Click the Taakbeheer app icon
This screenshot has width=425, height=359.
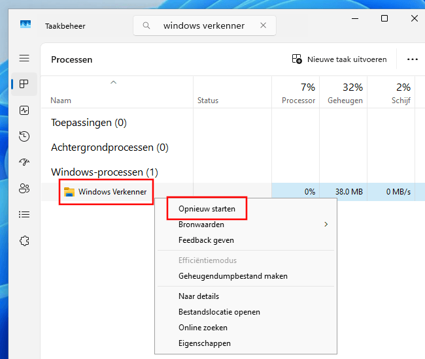(25, 24)
